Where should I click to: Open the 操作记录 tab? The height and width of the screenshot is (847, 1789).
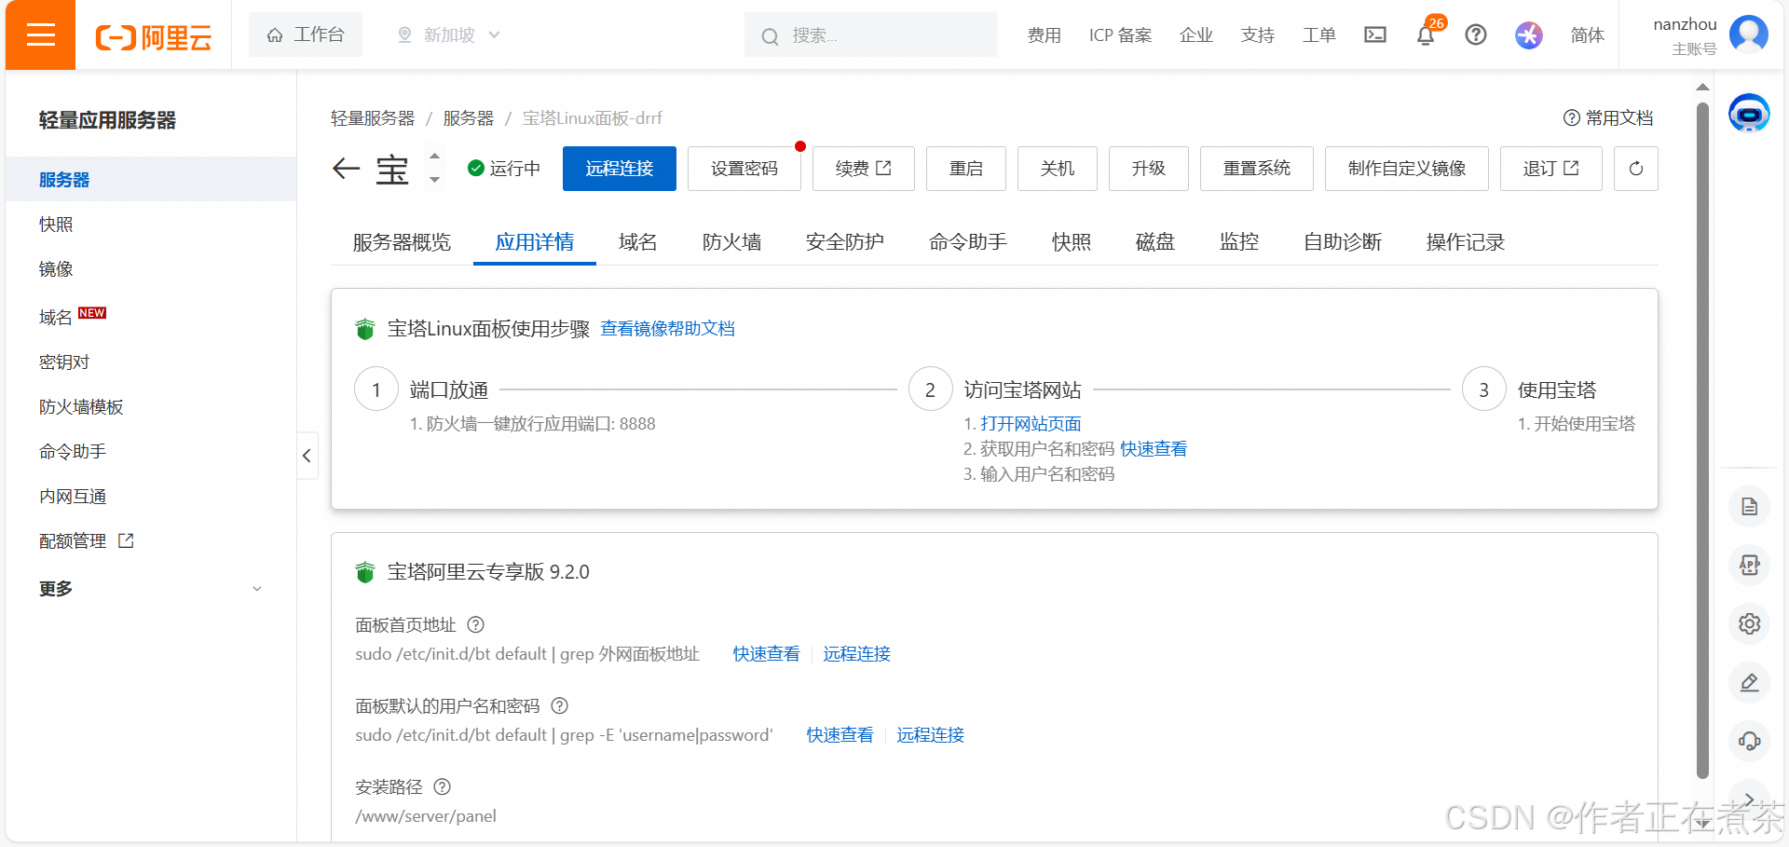(x=1465, y=242)
